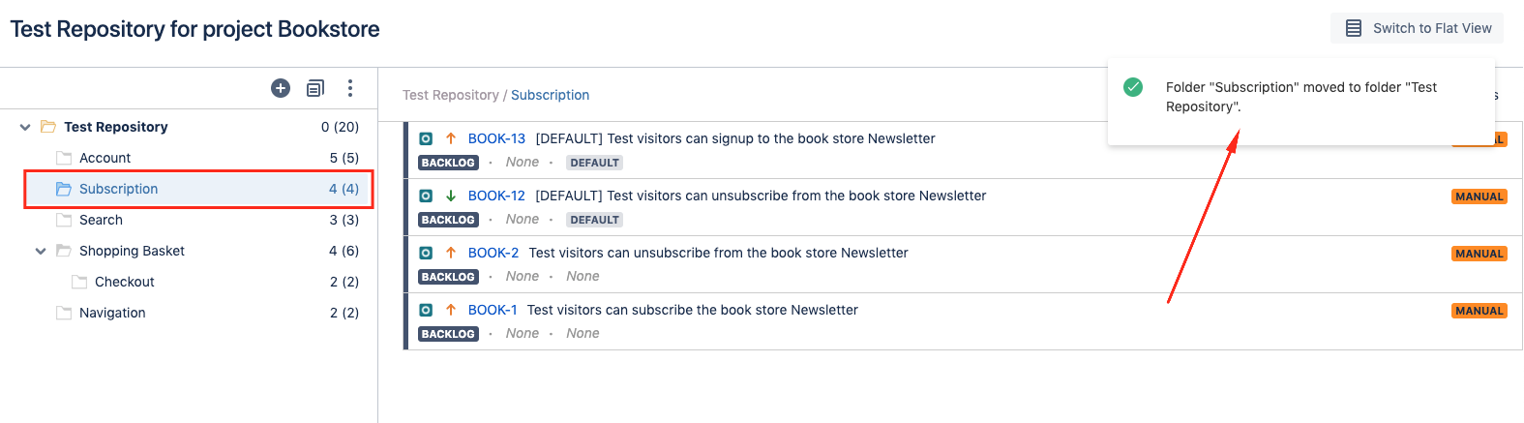Screen dimensions: 1524x423
Task: Click the test type icon of BOOK-1
Action: point(426,310)
